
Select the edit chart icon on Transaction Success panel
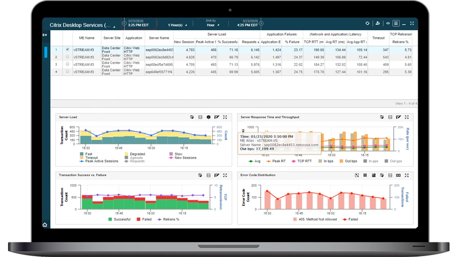pos(216,176)
